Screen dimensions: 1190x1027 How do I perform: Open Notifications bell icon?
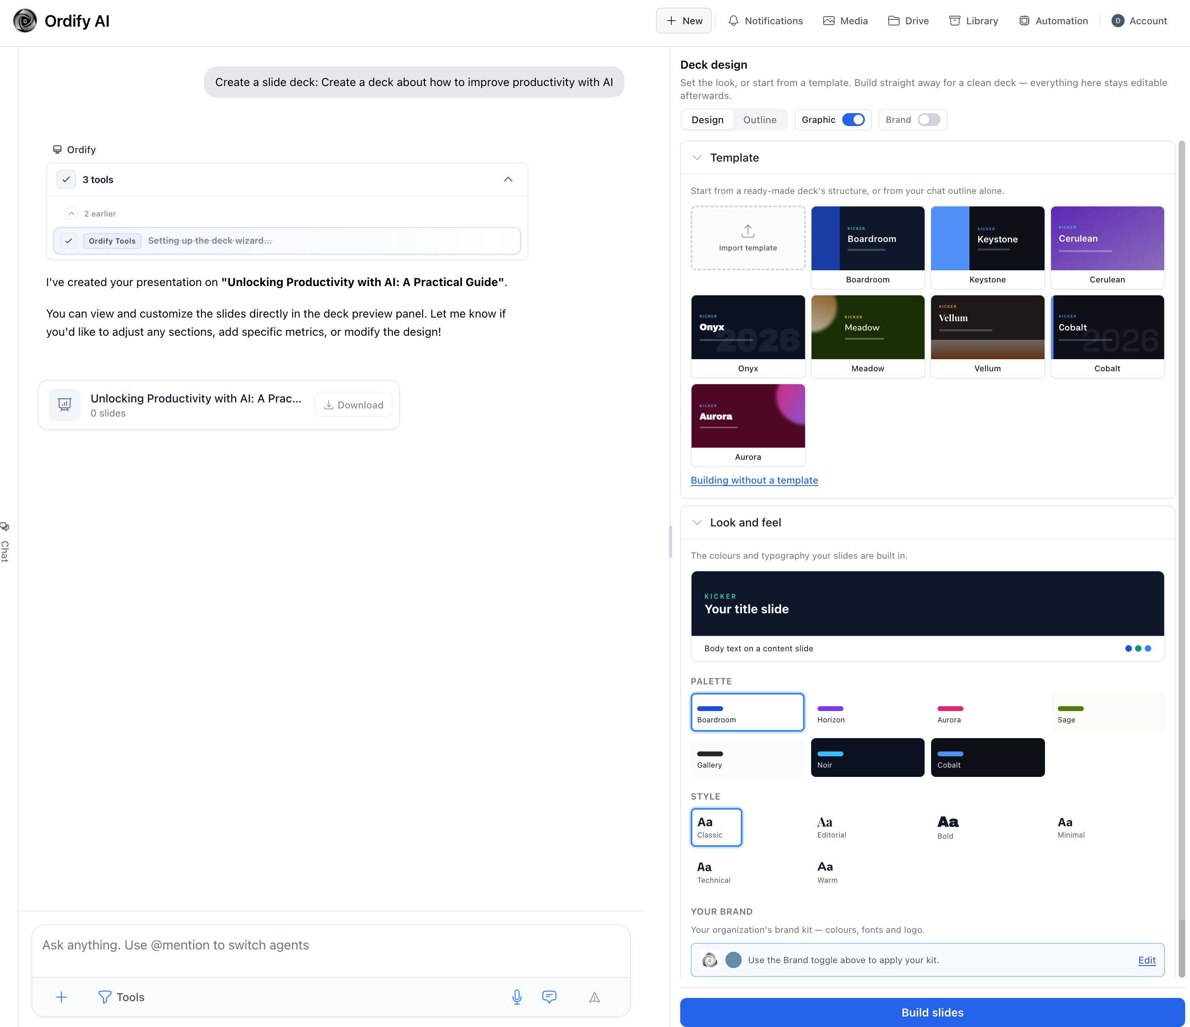pyautogui.click(x=734, y=21)
